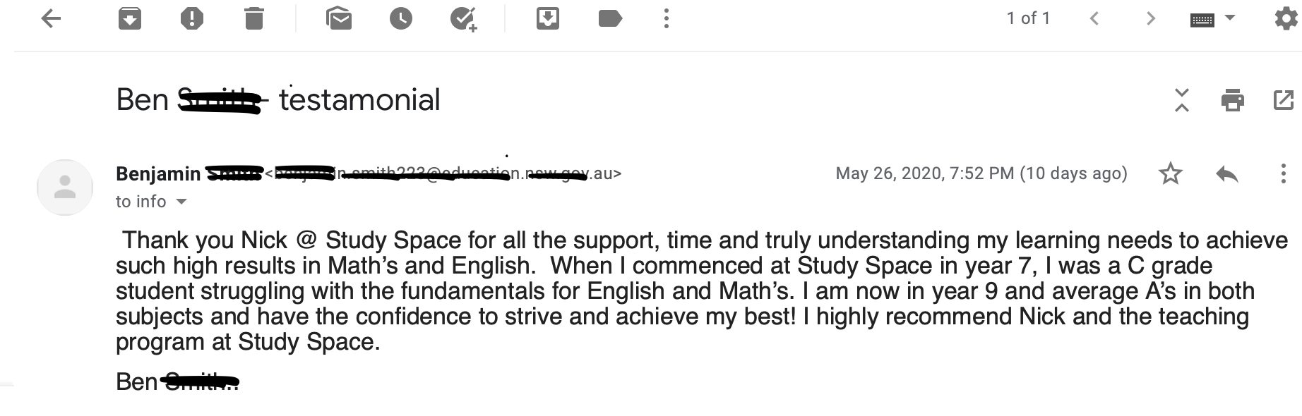Screen dimensions: 1302x416
Task: Mark the email as unread
Action: point(339,18)
